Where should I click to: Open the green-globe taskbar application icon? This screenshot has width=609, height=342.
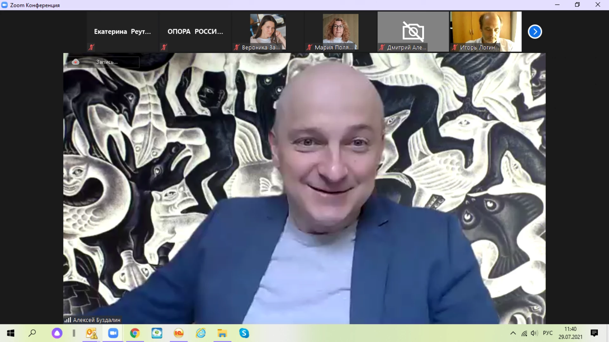157,333
